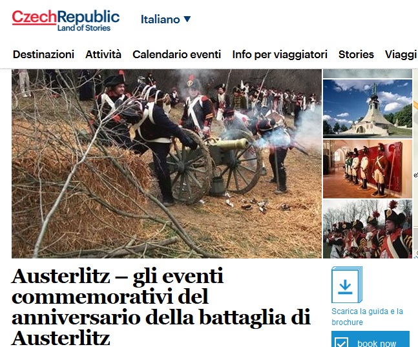The height and width of the screenshot is (347, 418).
Task: Open the museum uniforms exhibit thumbnail
Action: 368,169
